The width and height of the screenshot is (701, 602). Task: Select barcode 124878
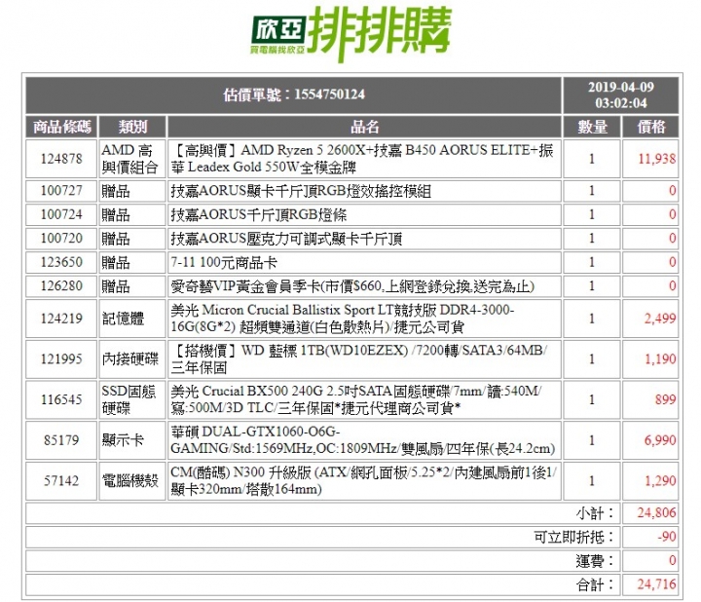pyautogui.click(x=61, y=159)
